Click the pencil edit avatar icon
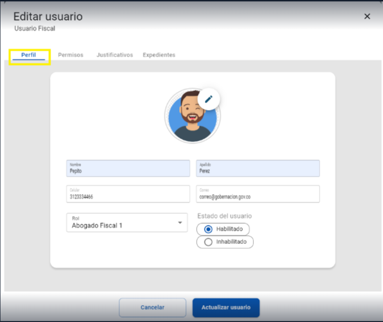The width and height of the screenshot is (383, 322). [209, 99]
